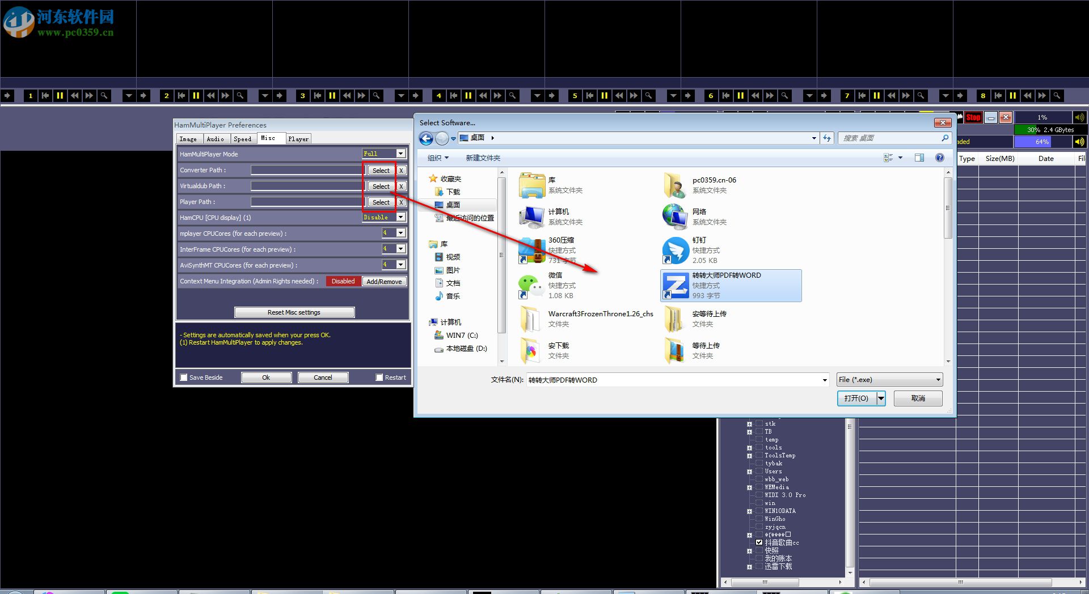Select the 转转大师PDF转WORD shortcut
This screenshot has height=594, width=1089.
(731, 286)
